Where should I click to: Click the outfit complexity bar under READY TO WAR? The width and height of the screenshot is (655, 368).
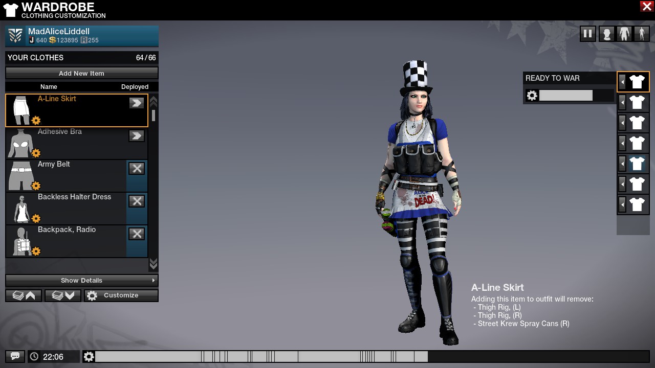pos(576,96)
